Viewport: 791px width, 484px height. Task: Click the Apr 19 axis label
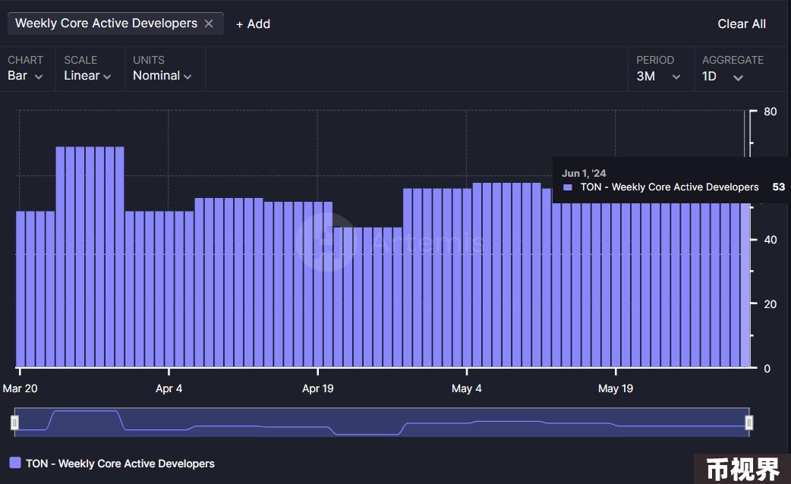(x=318, y=388)
